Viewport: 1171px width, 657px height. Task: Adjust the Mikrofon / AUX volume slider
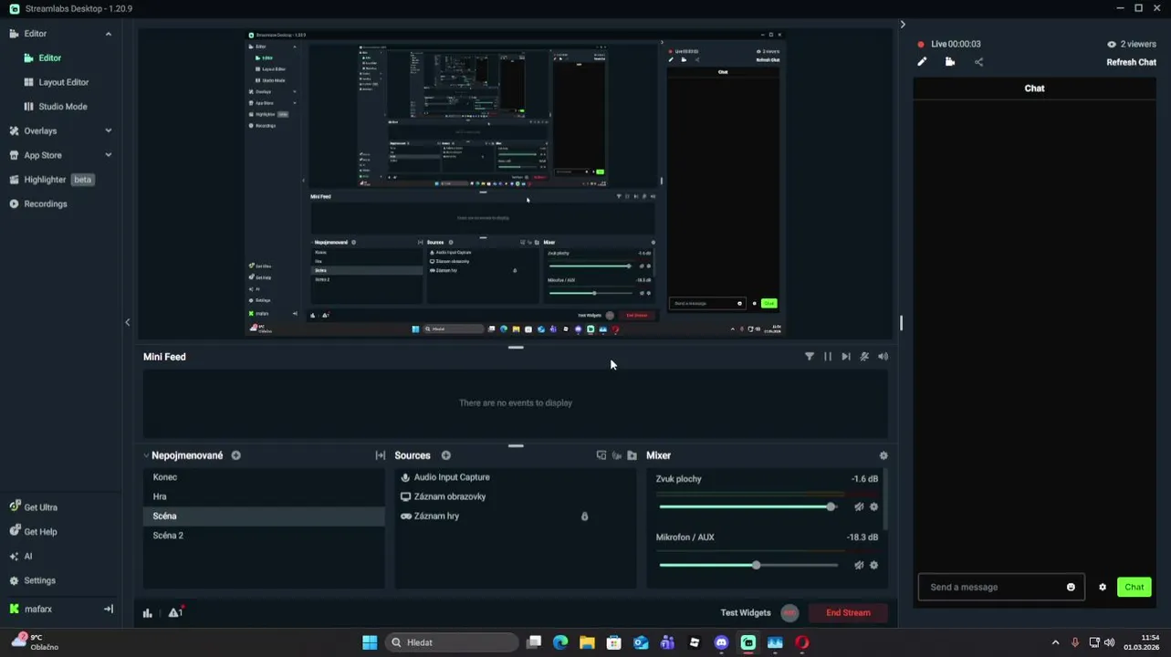pos(748,565)
